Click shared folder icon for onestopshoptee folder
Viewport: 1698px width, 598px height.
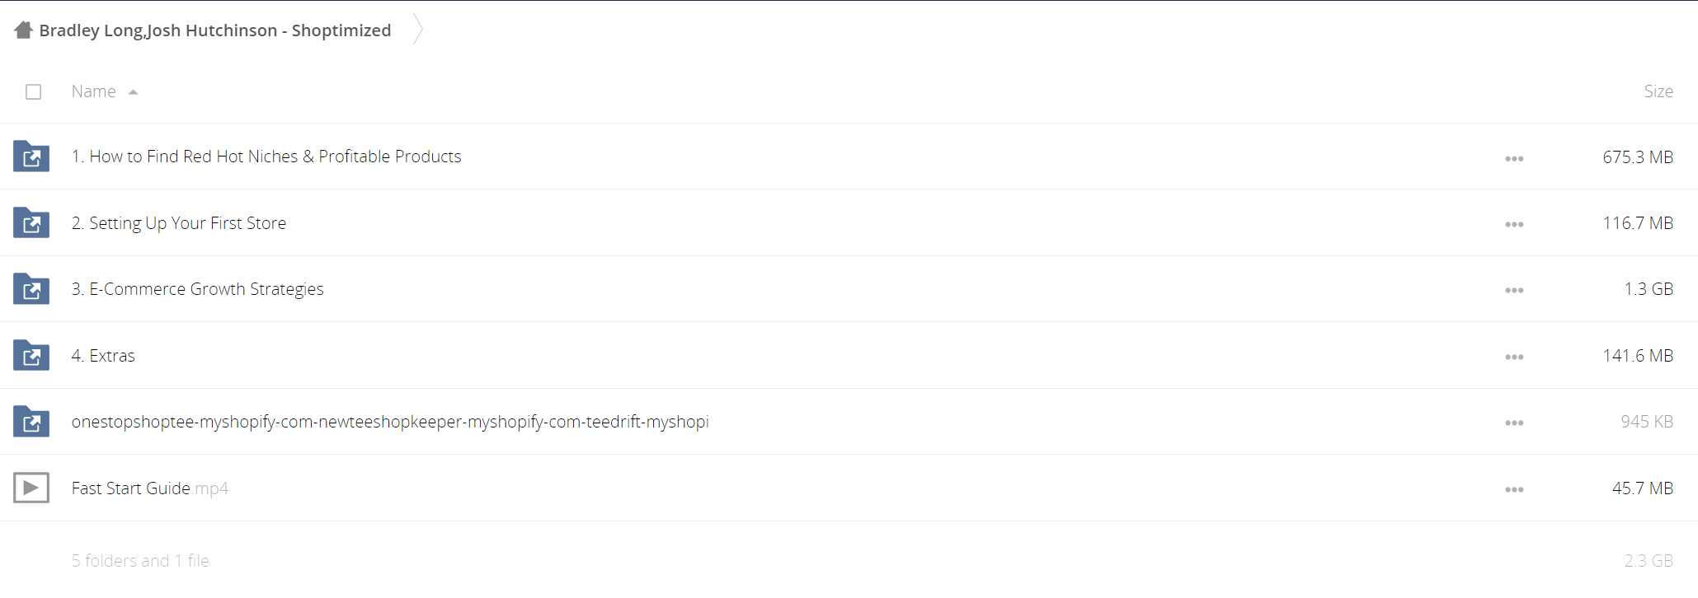click(31, 422)
